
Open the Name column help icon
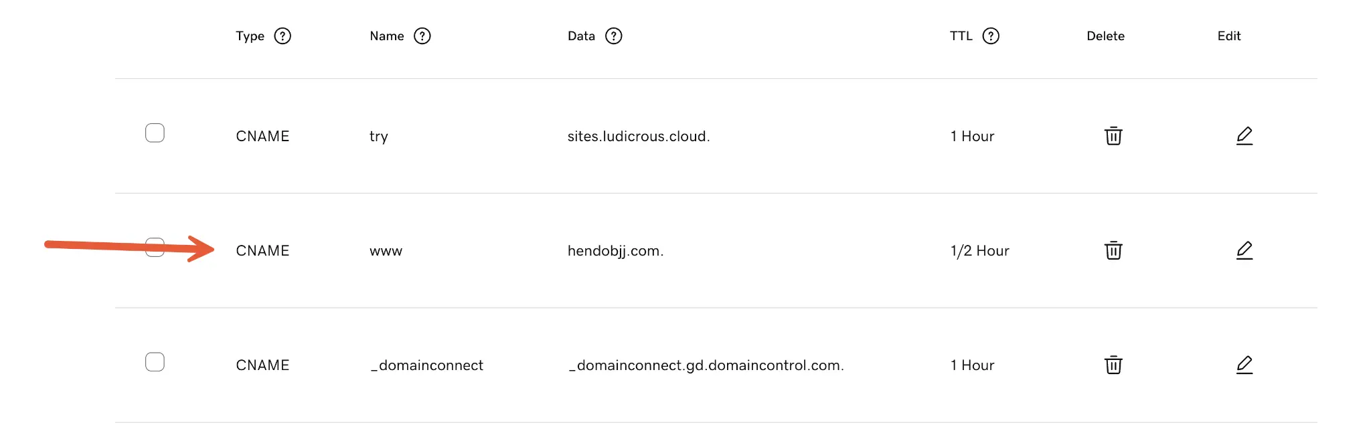coord(422,36)
